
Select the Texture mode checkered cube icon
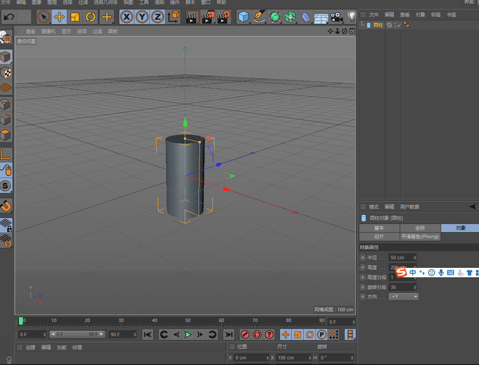(6, 73)
